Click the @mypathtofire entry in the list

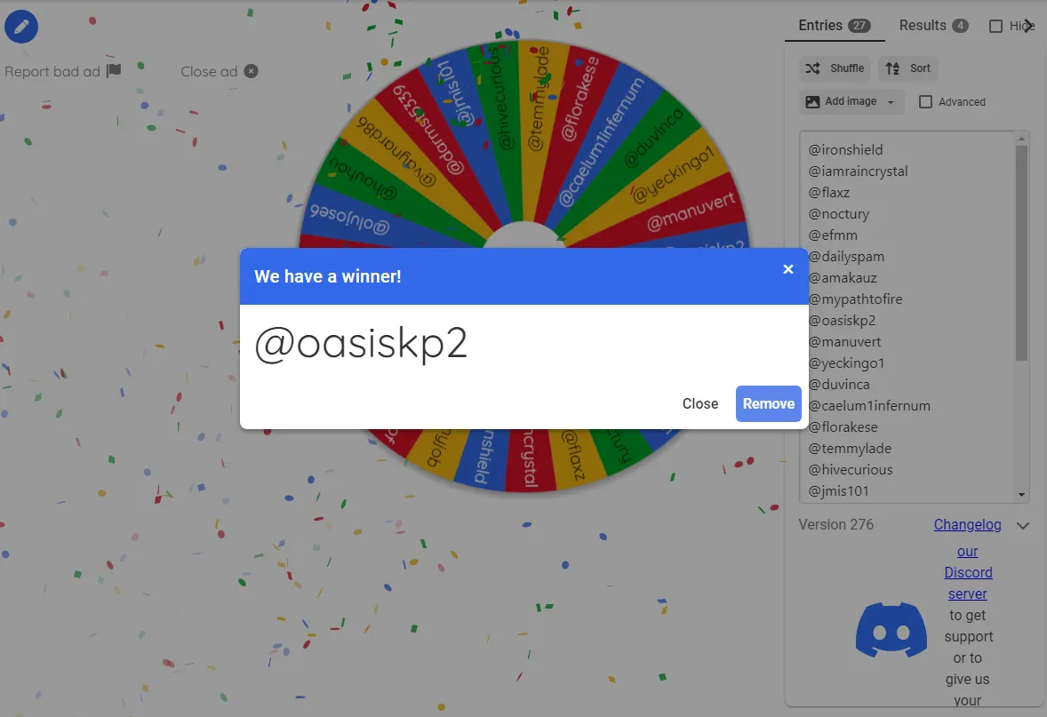click(x=855, y=299)
